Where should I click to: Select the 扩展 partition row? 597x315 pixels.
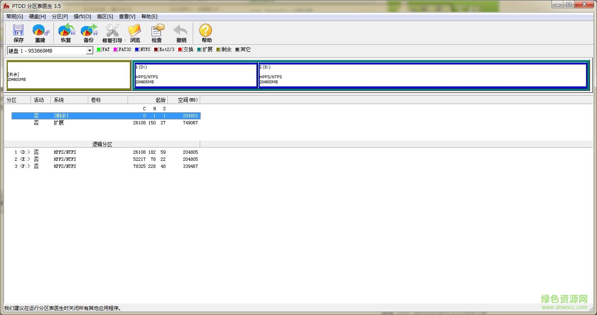coord(106,123)
